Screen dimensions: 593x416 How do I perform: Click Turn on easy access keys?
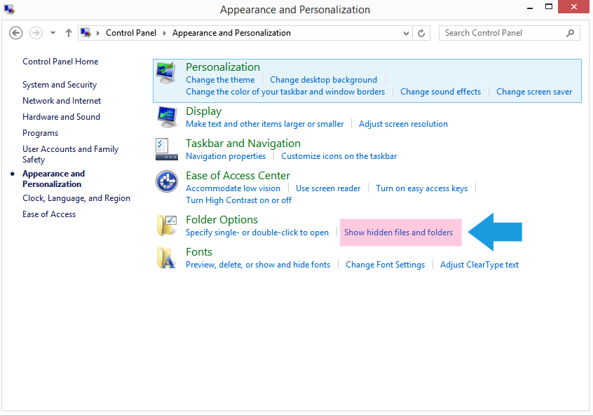(x=422, y=188)
